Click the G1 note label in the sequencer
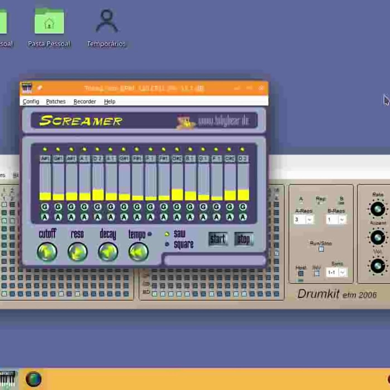 (204, 159)
